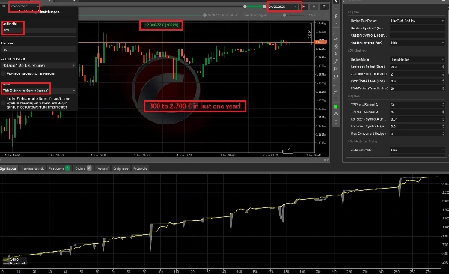
Task: Open the Tick-Daten vom Server data dropdown
Action: point(39,91)
